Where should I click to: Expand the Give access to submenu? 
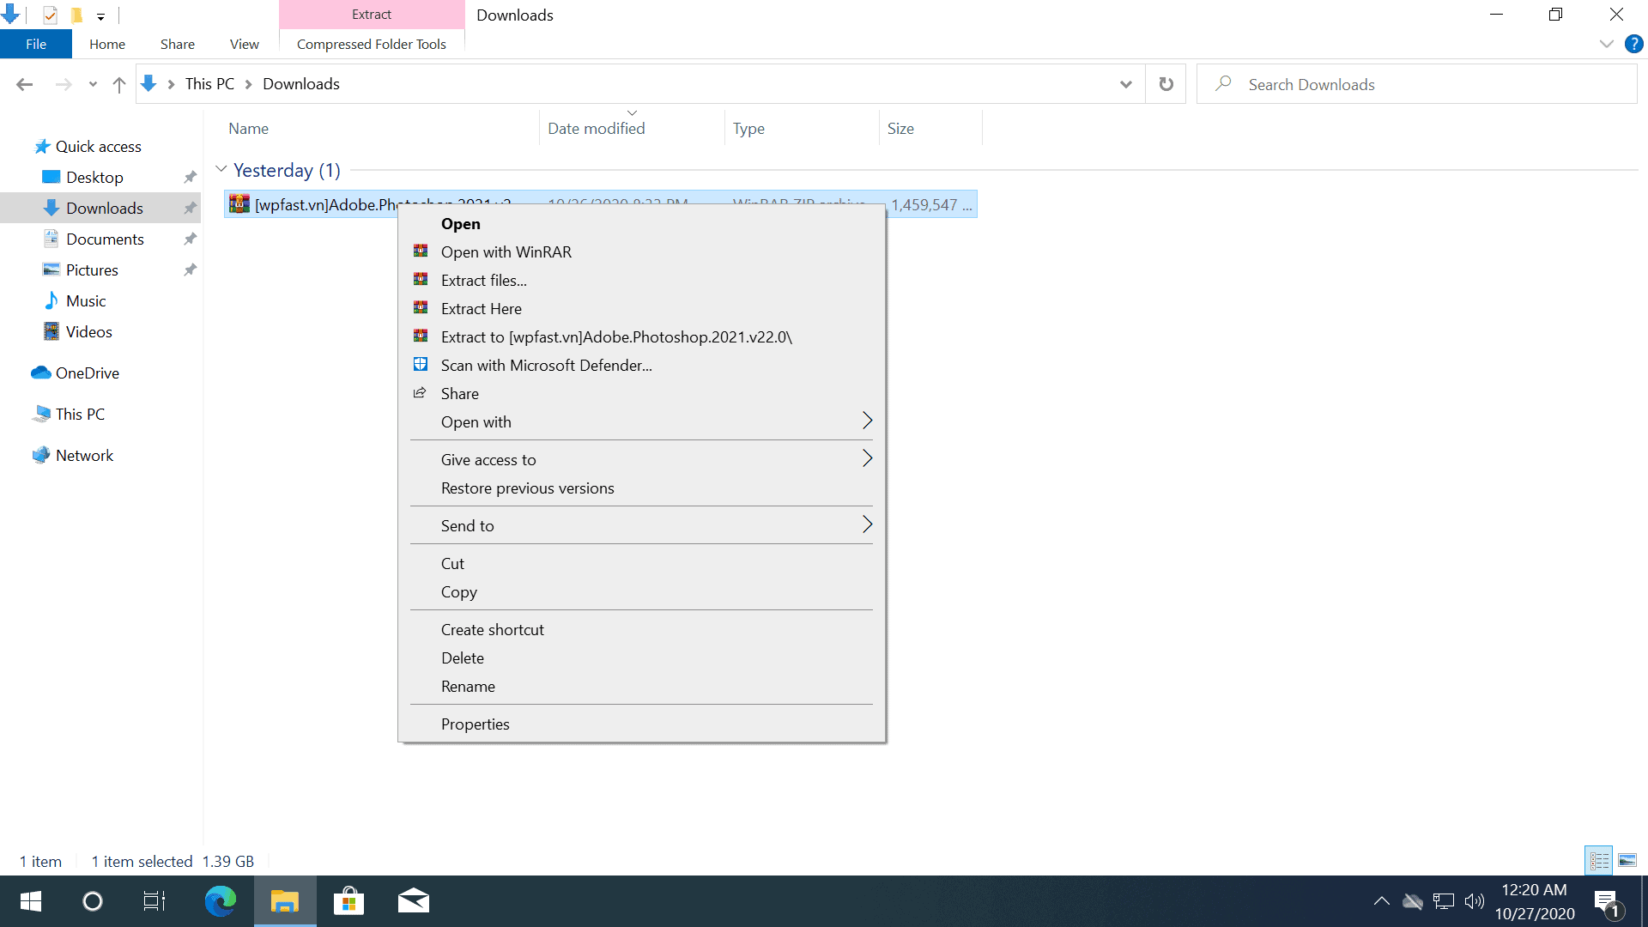[641, 460]
